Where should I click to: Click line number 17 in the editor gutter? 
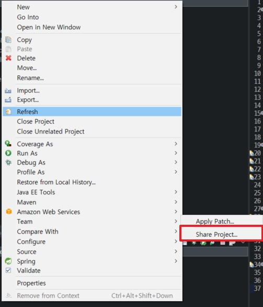point(257,129)
